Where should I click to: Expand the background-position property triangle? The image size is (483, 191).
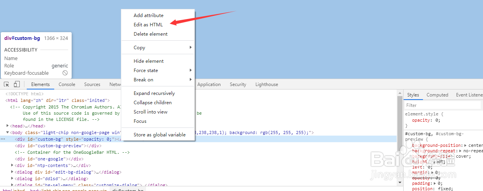465,145
